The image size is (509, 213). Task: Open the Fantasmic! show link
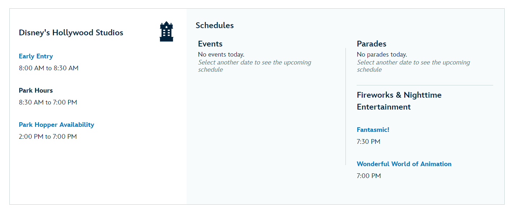(x=373, y=130)
